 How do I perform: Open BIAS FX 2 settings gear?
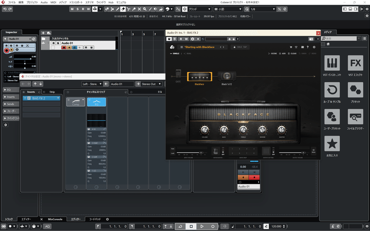(314, 47)
